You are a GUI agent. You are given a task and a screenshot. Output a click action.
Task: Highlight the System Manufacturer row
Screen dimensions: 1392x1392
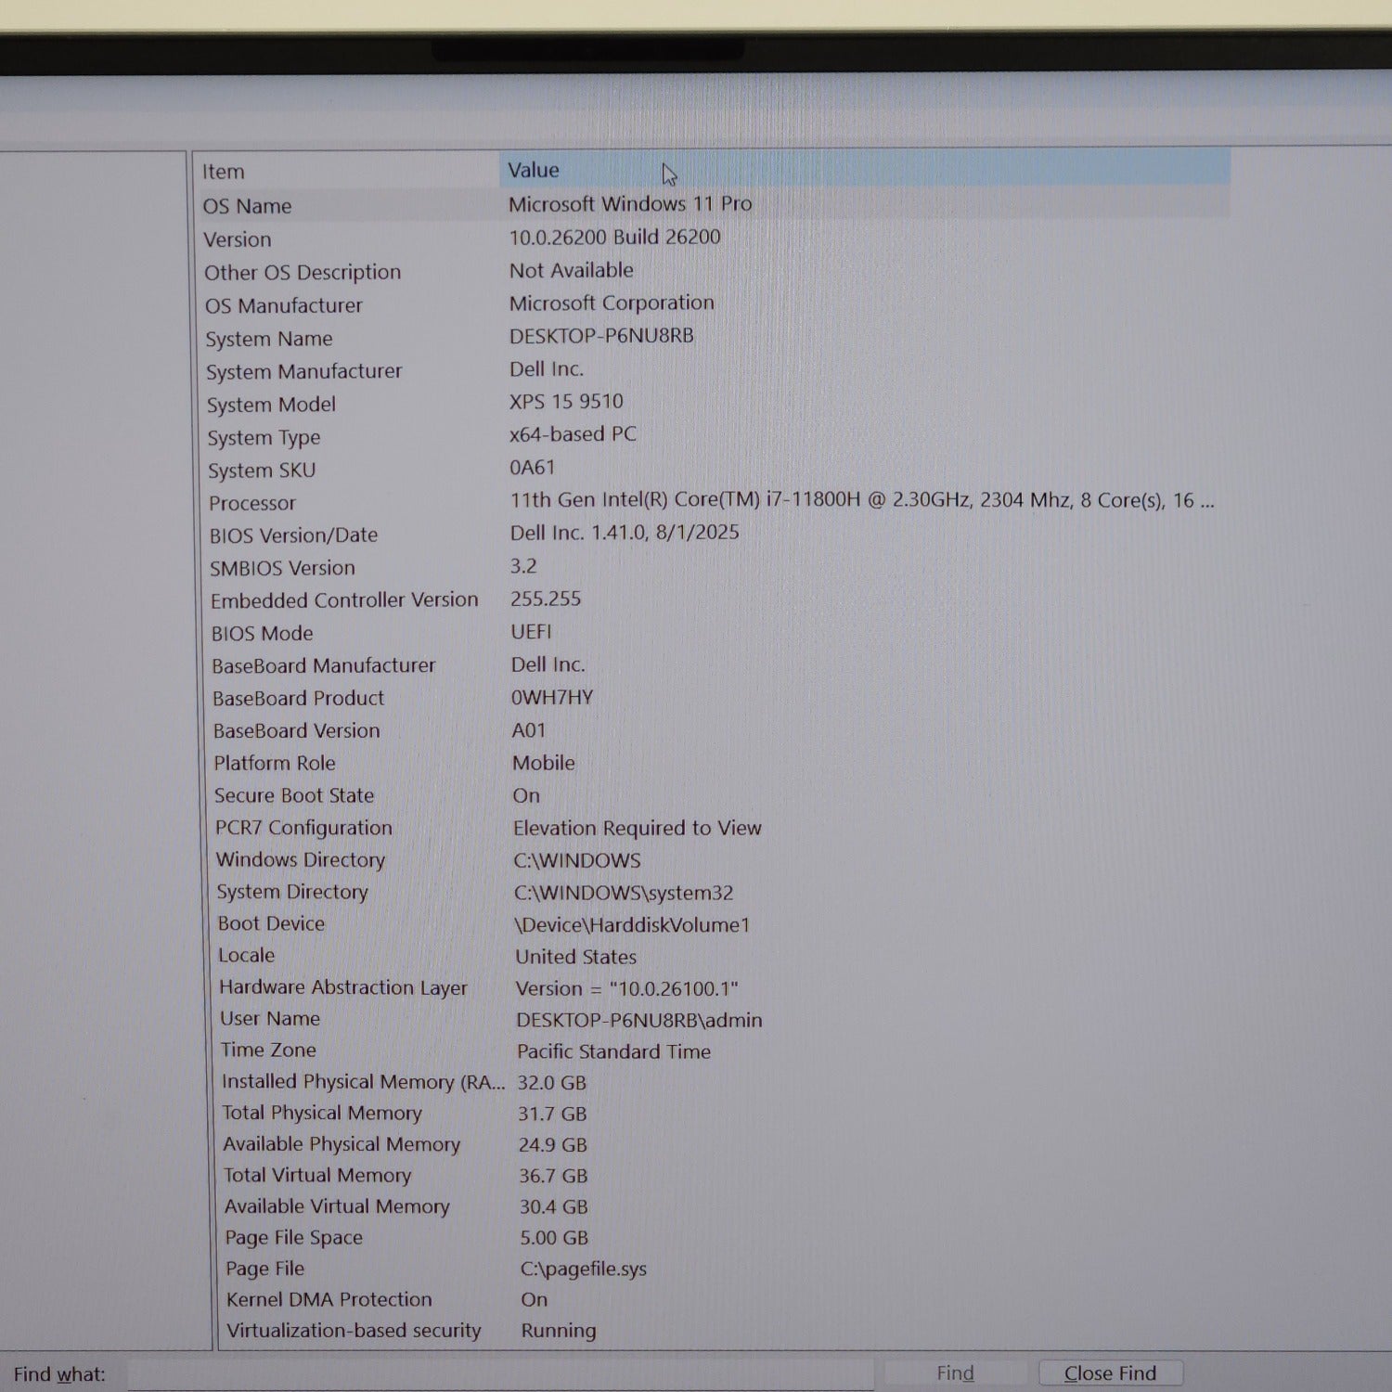304,371
